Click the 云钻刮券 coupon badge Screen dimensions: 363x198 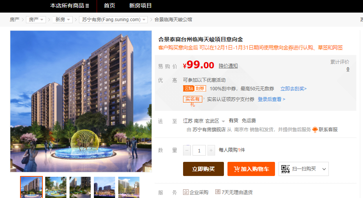click(194, 88)
